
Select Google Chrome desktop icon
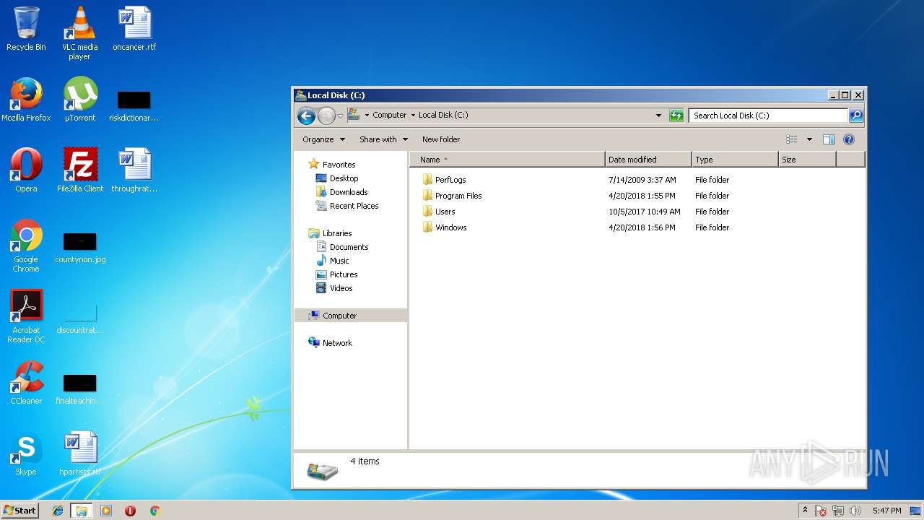[26, 246]
